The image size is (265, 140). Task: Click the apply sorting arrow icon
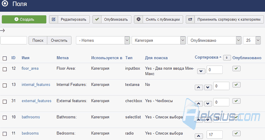[190, 19]
